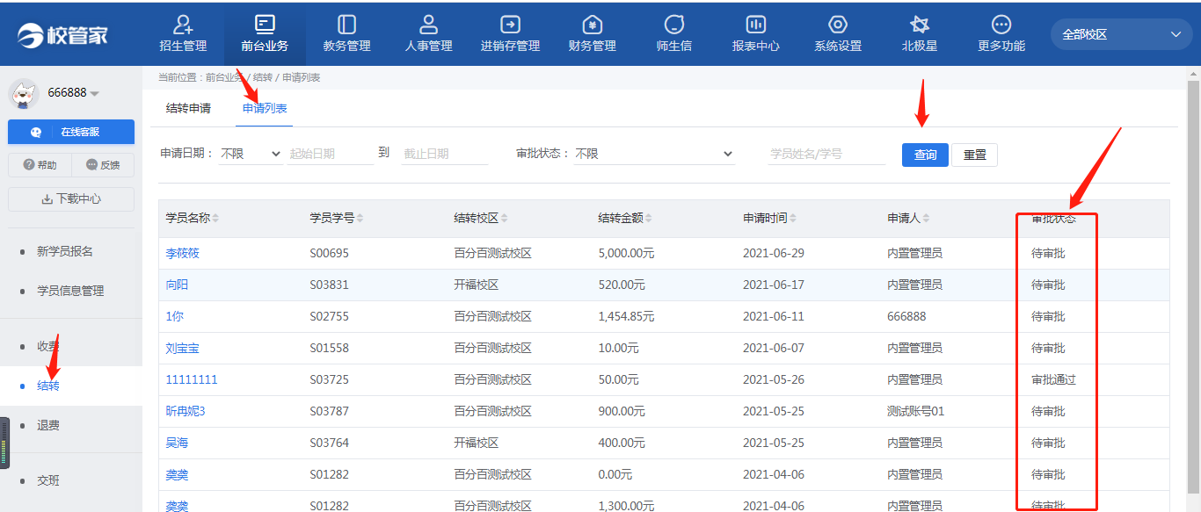Sort by 学员学号 column arrows
This screenshot has width=1201, height=512.
(x=360, y=218)
